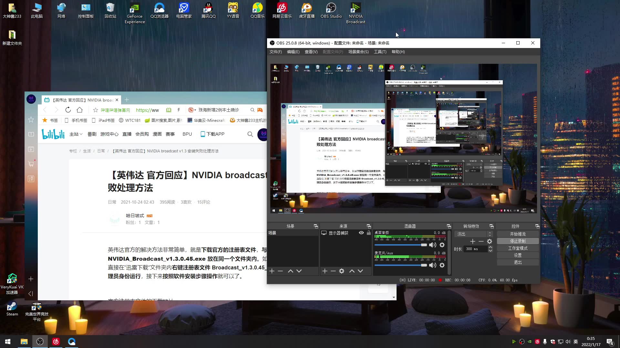
Task: Toggle the lock on 显示器捕获 source
Action: coord(368,233)
